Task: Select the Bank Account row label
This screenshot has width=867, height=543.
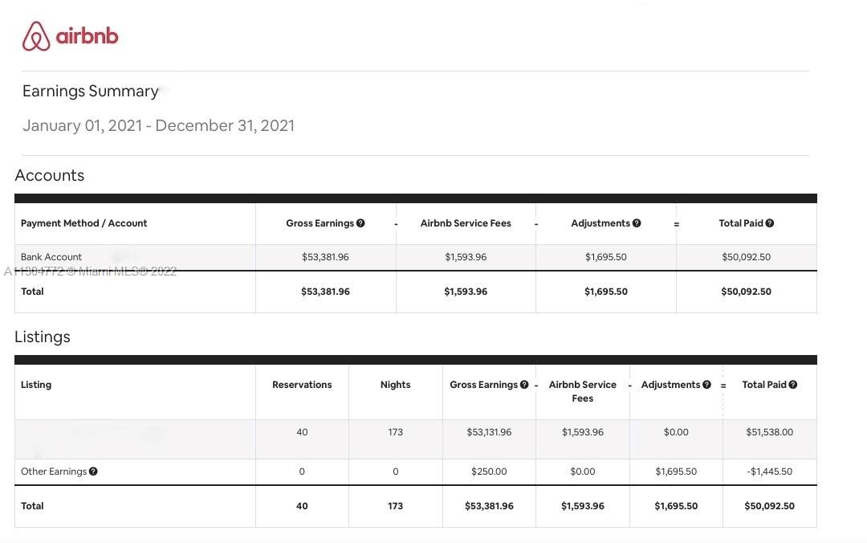Action: point(51,257)
